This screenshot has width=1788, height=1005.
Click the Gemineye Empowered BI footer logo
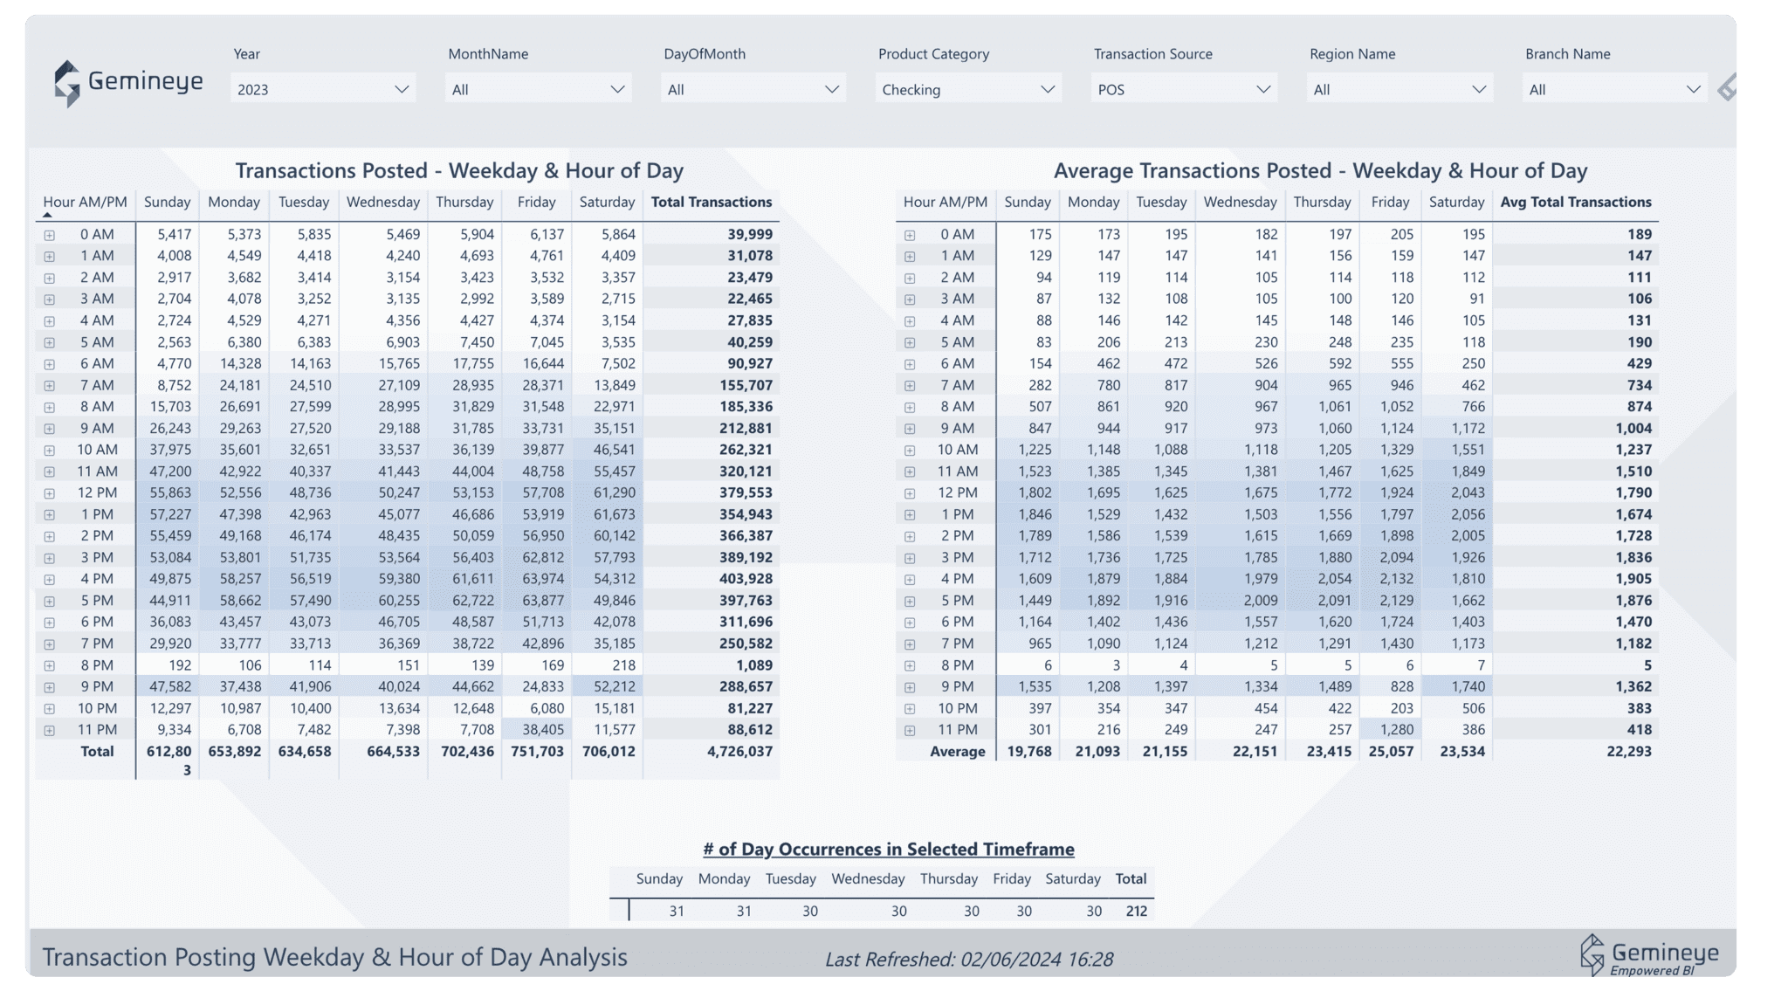[1648, 955]
